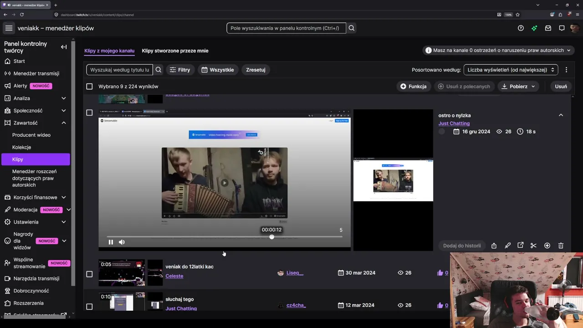Viewport: 583px width, 328px height.
Task: Open the Celeste category link
Action: pos(174,276)
